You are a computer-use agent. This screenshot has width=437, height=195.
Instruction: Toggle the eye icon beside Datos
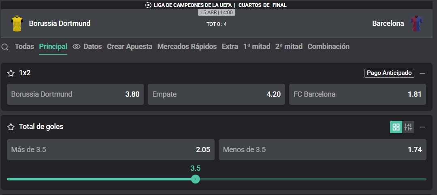(77, 47)
